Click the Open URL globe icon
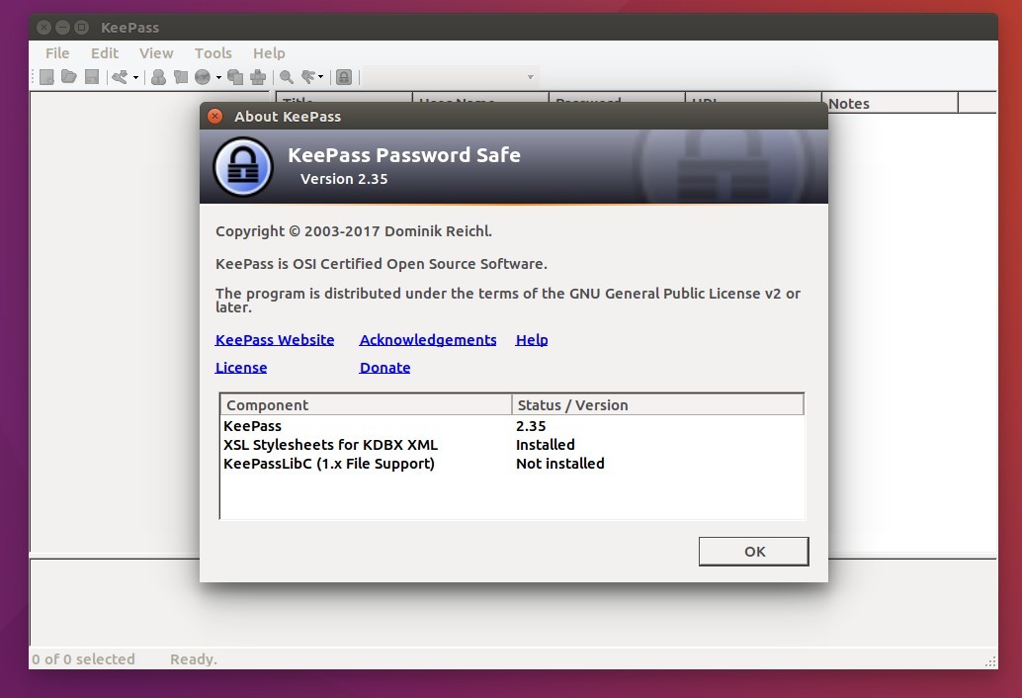 203,77
